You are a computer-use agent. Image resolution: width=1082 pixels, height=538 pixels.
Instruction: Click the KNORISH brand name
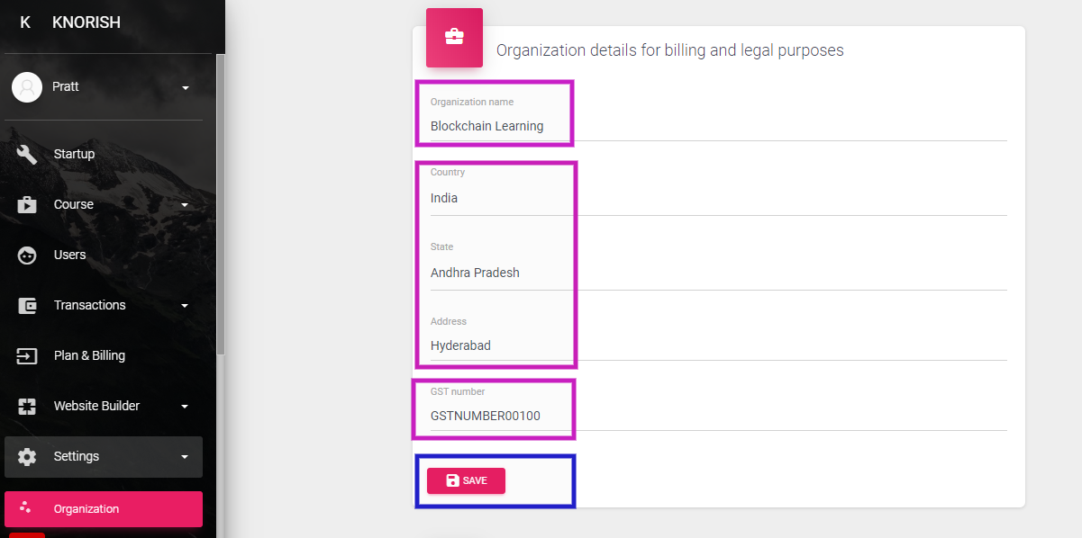[86, 22]
